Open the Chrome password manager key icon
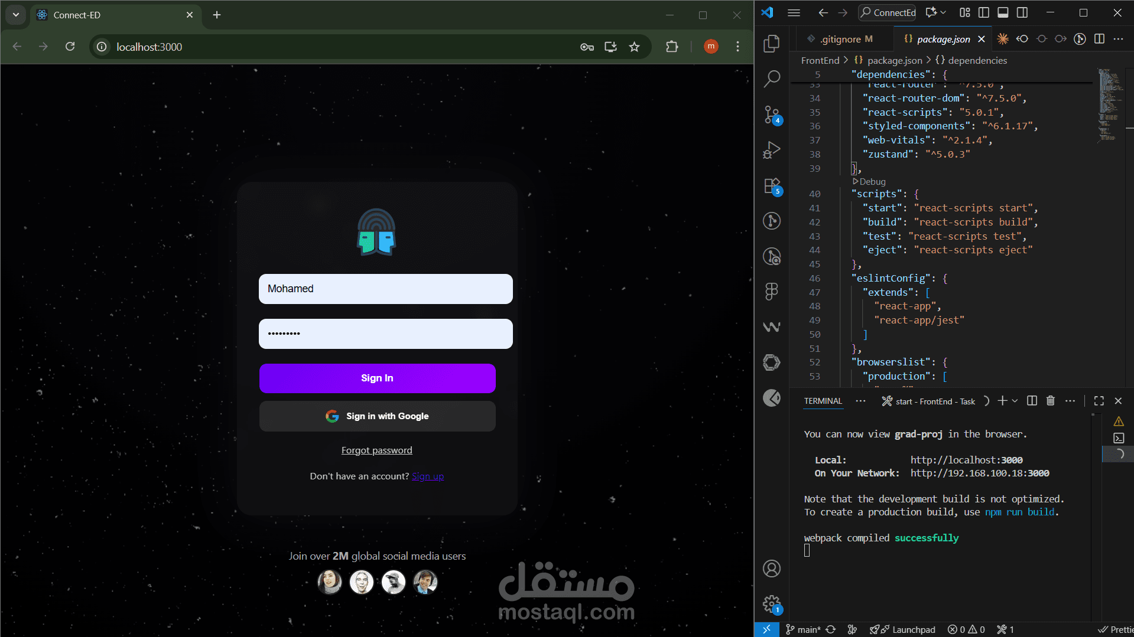The height and width of the screenshot is (637, 1134). [x=587, y=47]
